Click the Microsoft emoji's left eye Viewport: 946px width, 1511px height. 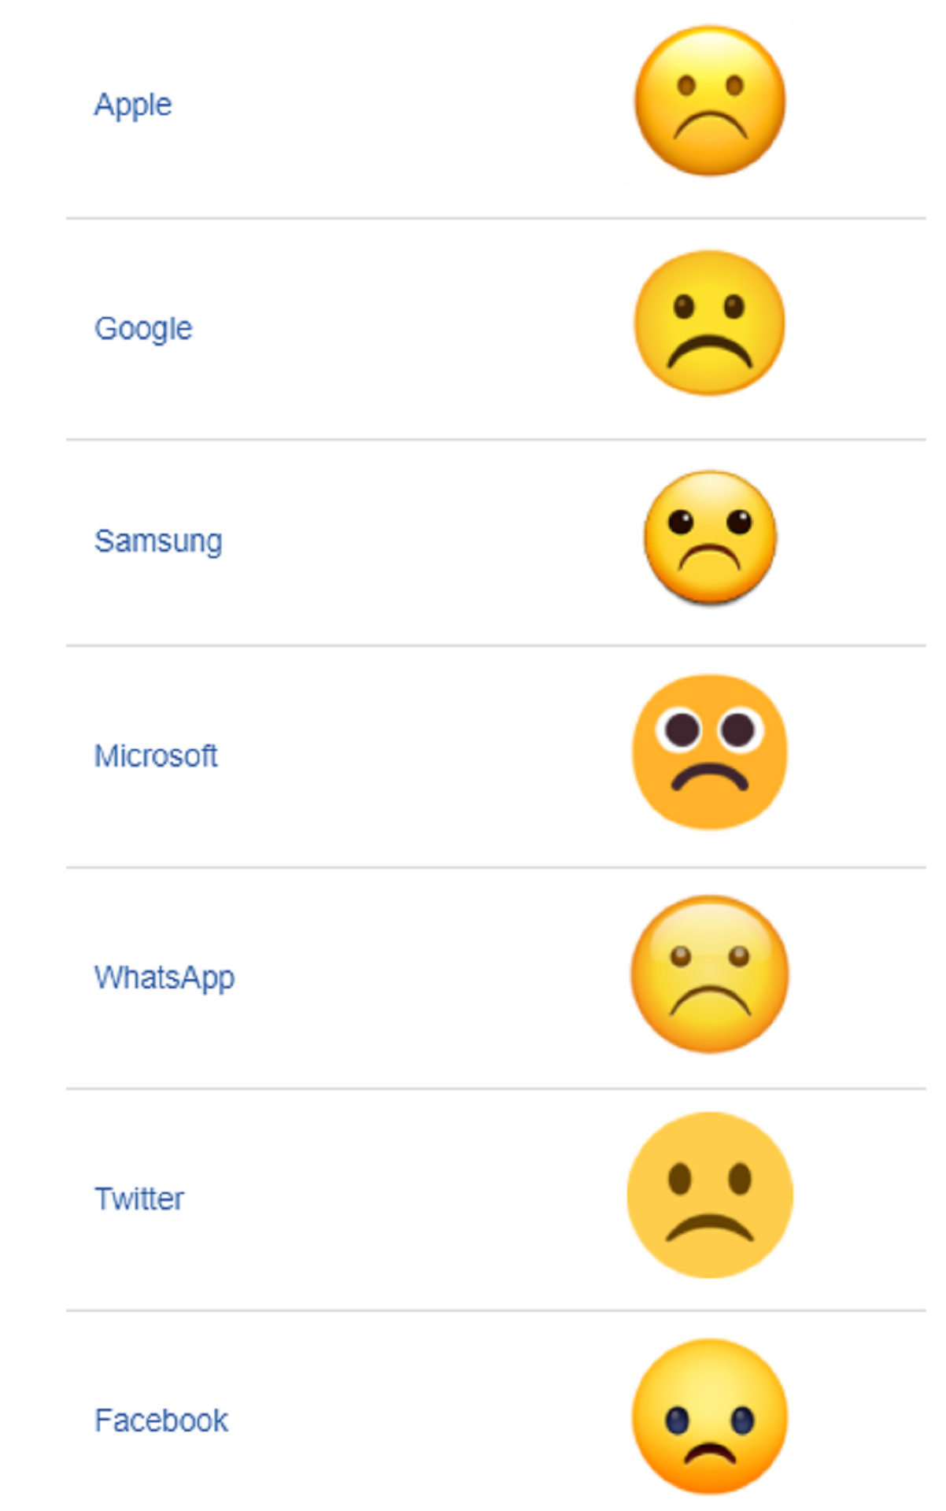[x=681, y=728]
